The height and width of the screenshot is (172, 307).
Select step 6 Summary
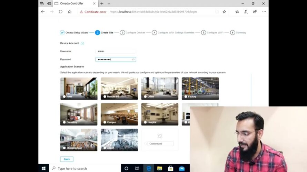coord(238,33)
